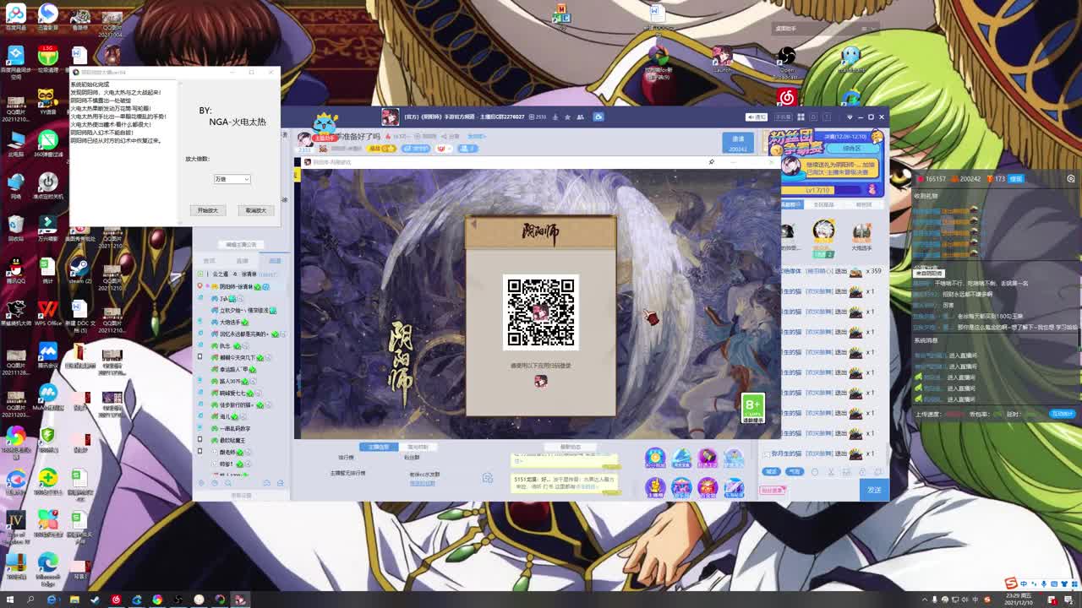This screenshot has height=608, width=1082.
Task: Click first circular gift icon in bottom row
Action: pyautogui.click(x=655, y=486)
